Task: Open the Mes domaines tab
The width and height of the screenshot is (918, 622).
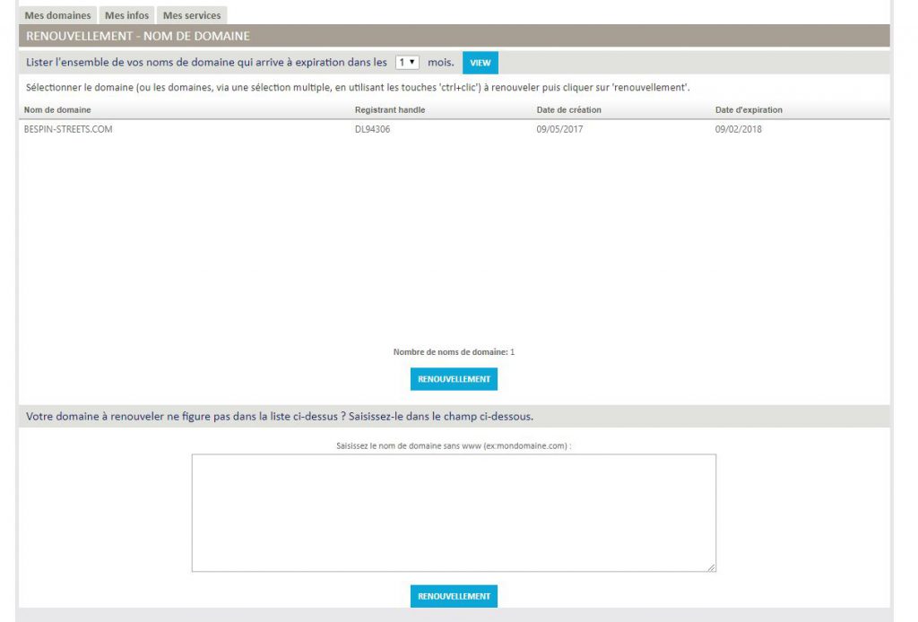Action: [57, 15]
